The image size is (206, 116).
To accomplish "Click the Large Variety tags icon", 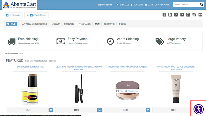I will pos(160,41).
